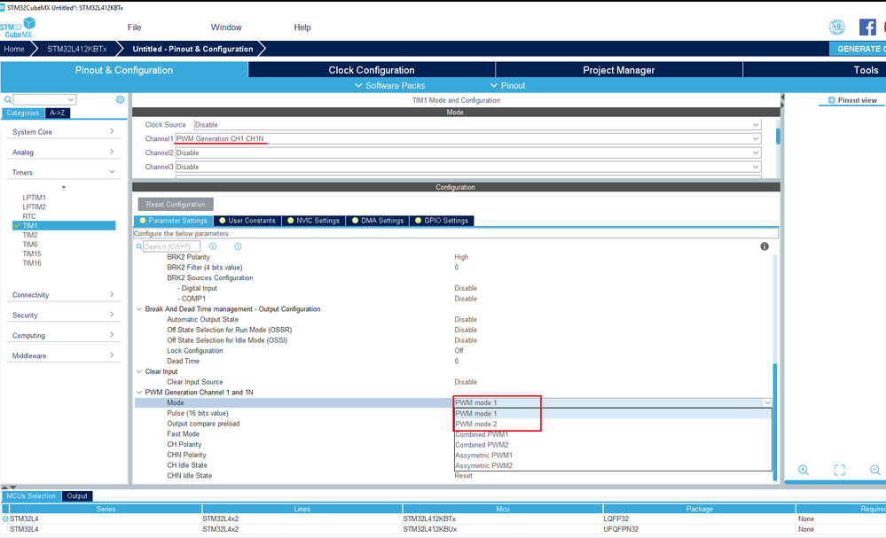
Task: Open the Facebook icon link
Action: [867, 27]
